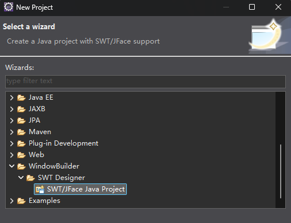The width and height of the screenshot is (291, 223).
Task: Select the Maven tree entry label
Action: (x=40, y=132)
